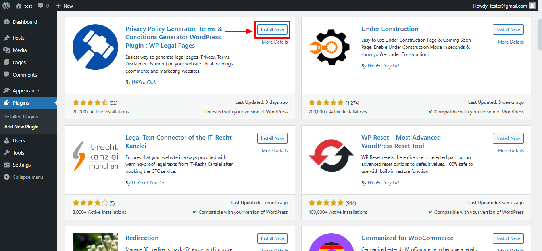542x251 pixels.
Task: Click the Collapse menu arrow icon
Action: [6, 177]
